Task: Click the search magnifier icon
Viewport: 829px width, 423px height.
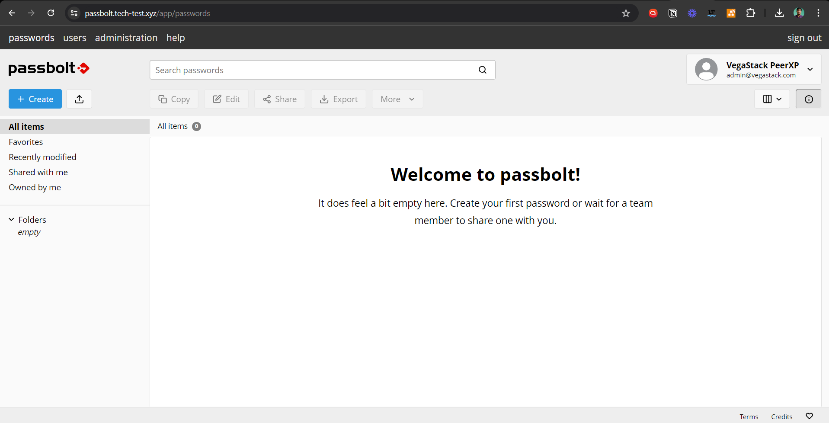Action: coord(483,70)
